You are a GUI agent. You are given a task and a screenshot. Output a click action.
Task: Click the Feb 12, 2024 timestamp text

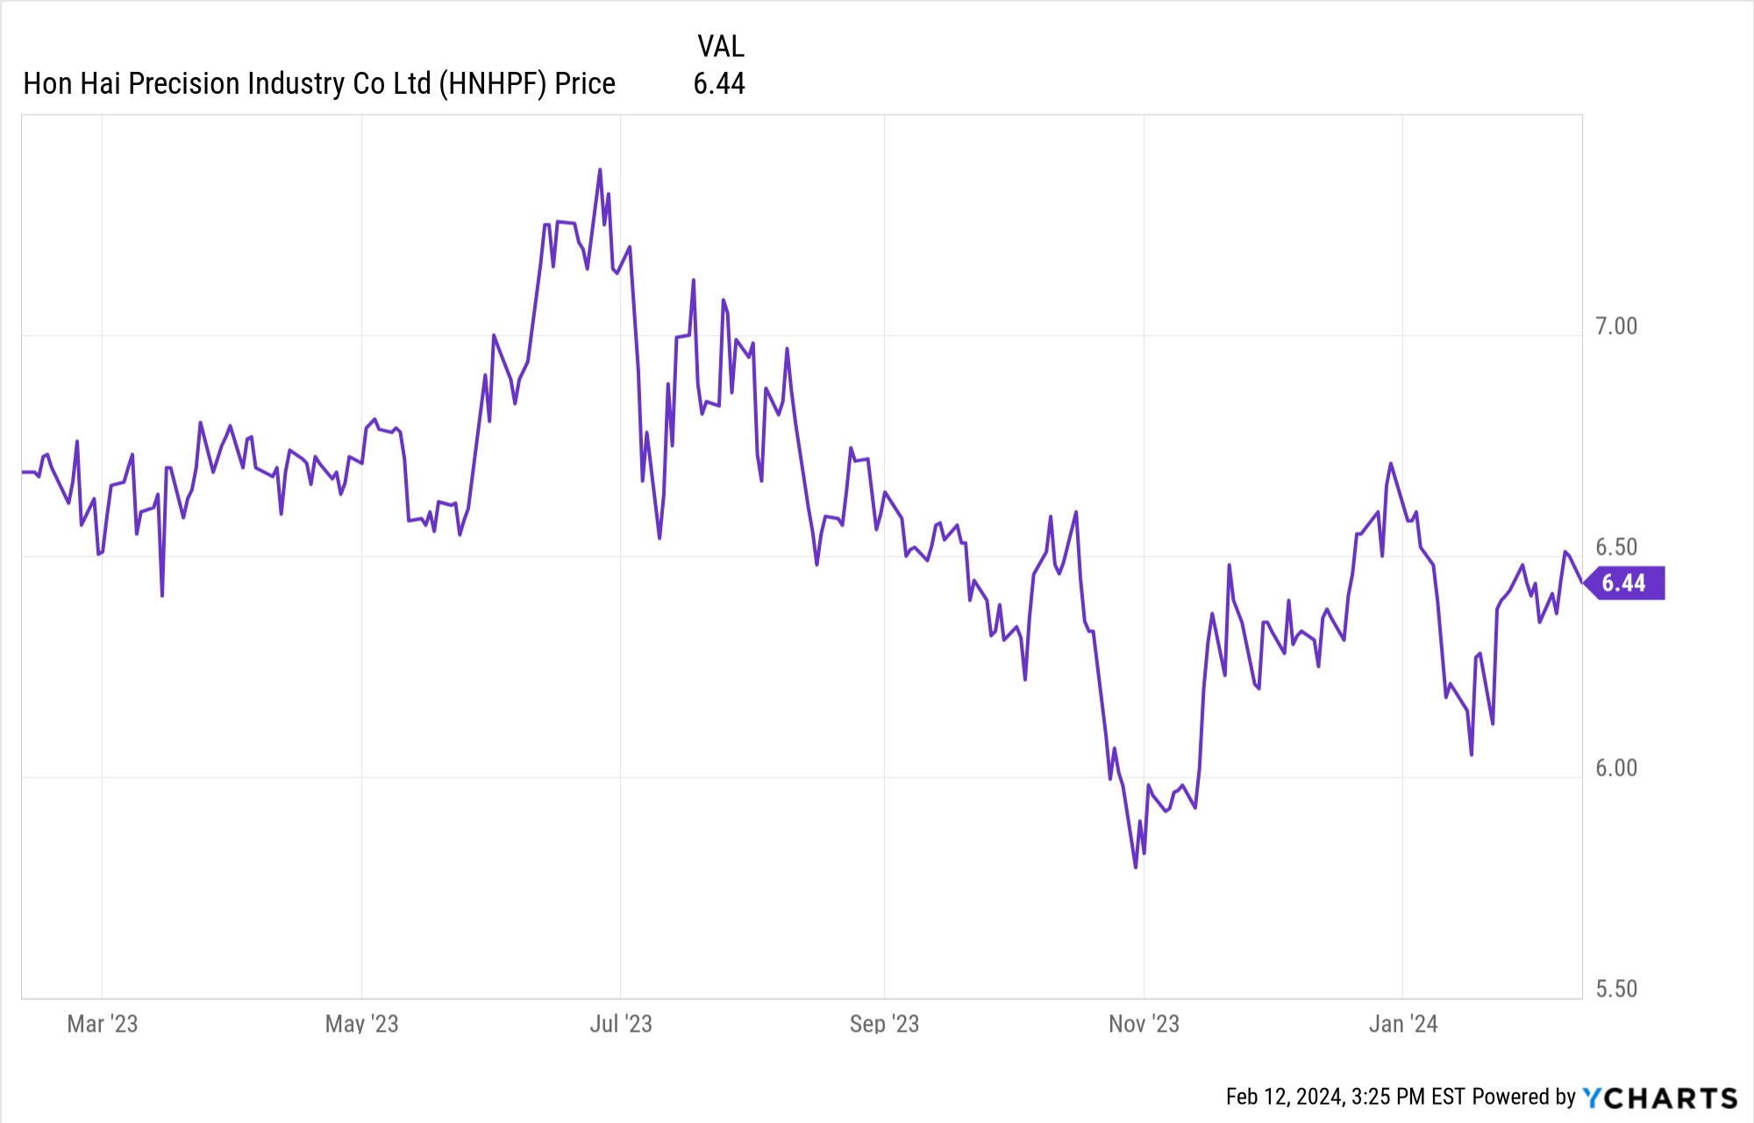click(1345, 1097)
